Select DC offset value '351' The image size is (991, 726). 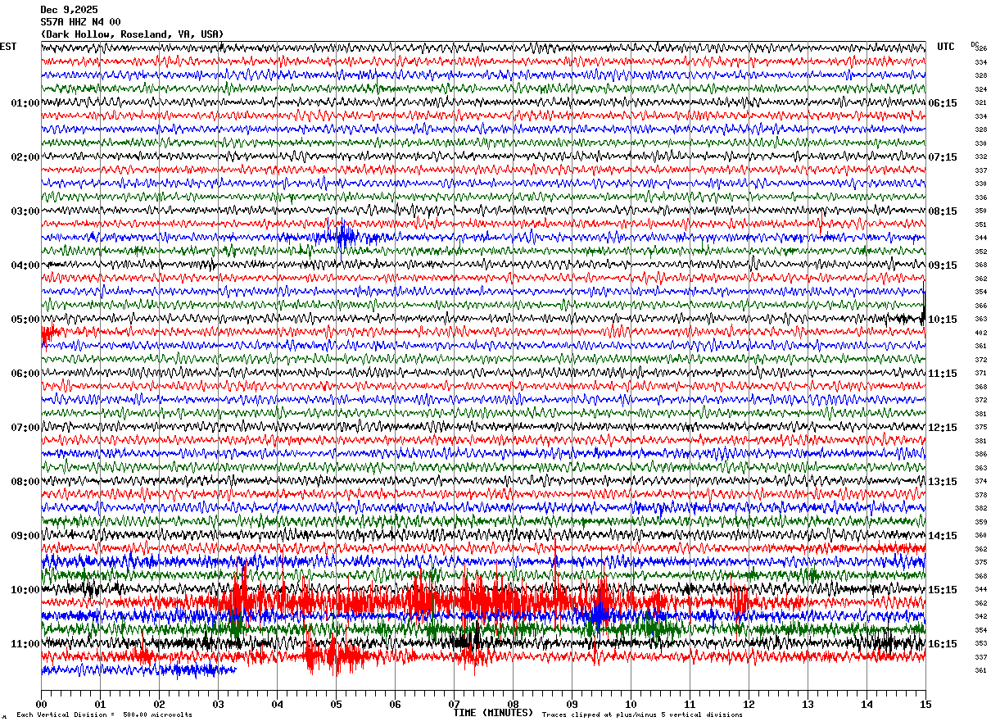[x=980, y=225]
